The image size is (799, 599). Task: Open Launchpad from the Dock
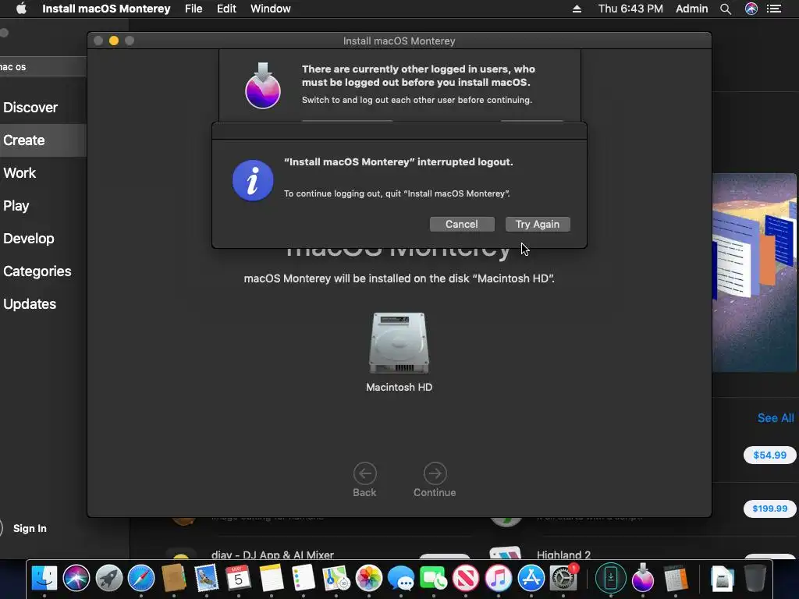pos(109,579)
